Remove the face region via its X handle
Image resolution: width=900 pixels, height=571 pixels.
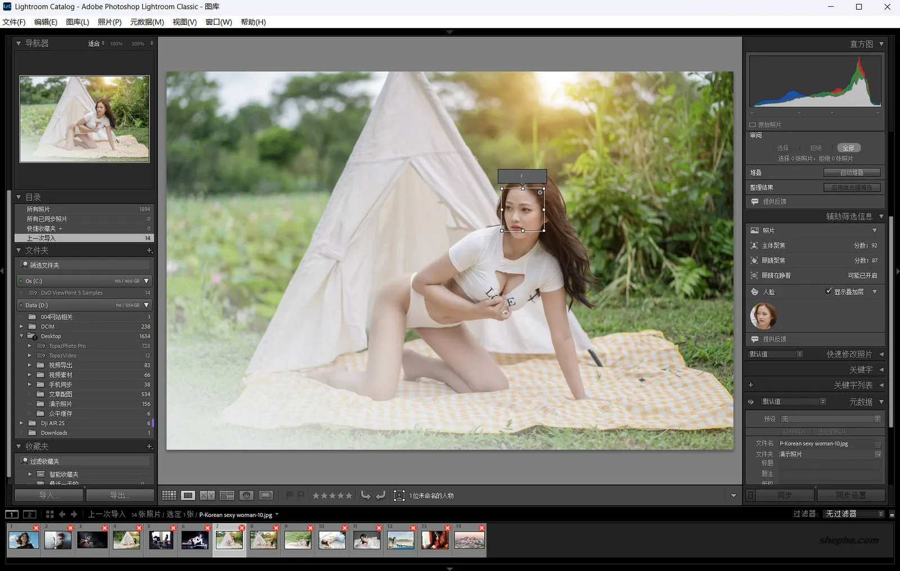tap(540, 192)
